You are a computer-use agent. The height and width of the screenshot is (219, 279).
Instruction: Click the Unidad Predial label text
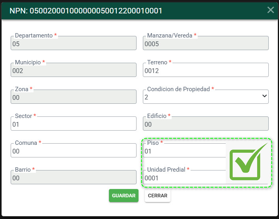(166, 170)
